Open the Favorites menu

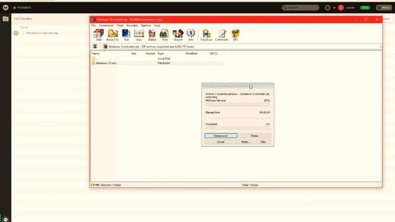132,25
